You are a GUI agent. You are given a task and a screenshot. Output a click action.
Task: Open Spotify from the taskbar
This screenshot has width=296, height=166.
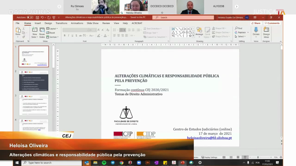pos(104,163)
